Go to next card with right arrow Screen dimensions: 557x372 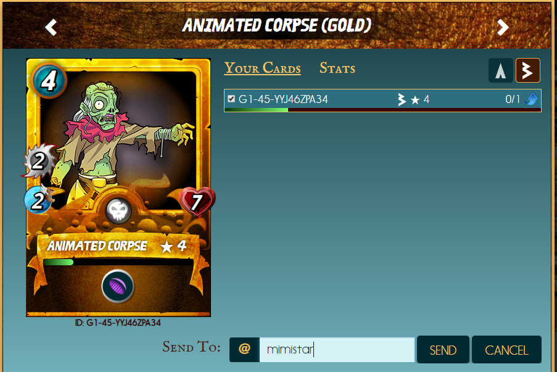503,27
